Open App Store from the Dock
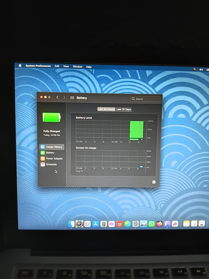 click(x=95, y=224)
